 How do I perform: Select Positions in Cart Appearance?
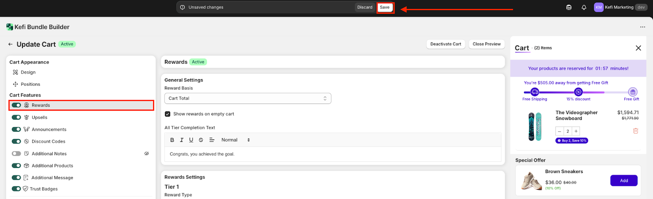[30, 84]
